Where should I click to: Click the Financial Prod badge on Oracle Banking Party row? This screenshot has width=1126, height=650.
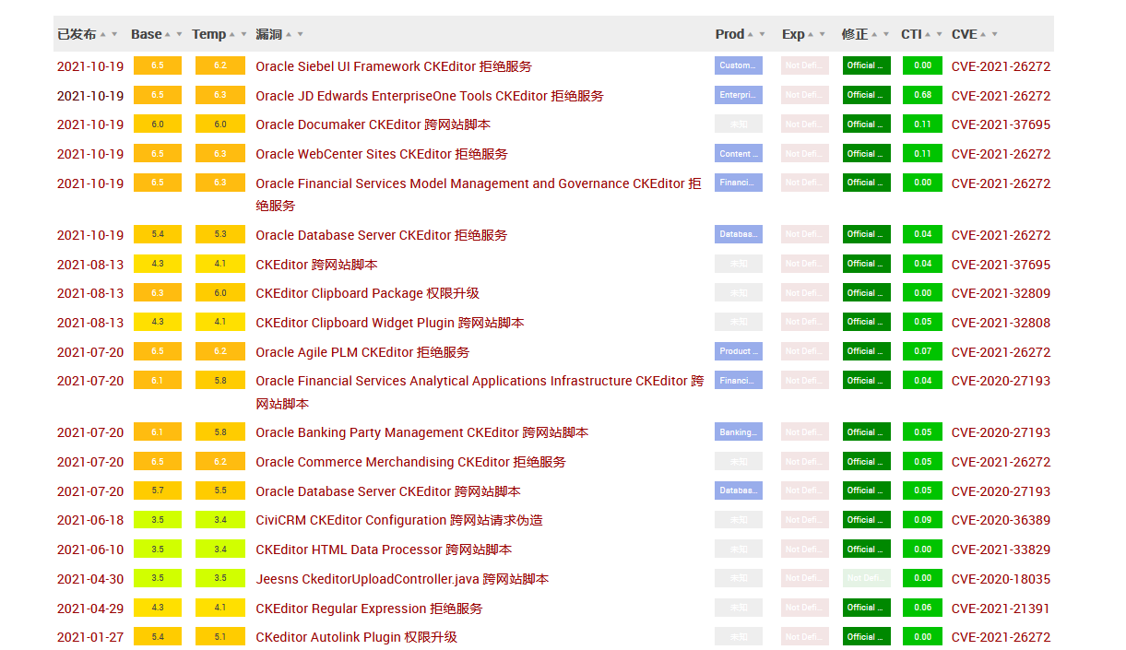738,431
